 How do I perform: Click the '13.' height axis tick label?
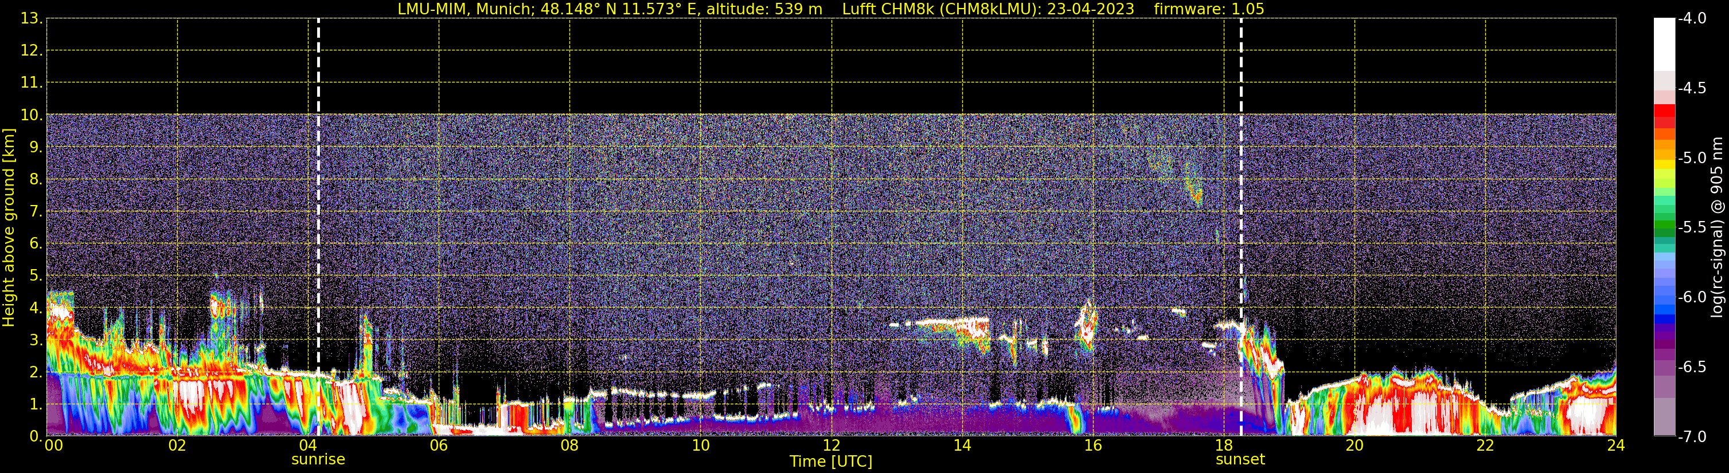[x=31, y=18]
